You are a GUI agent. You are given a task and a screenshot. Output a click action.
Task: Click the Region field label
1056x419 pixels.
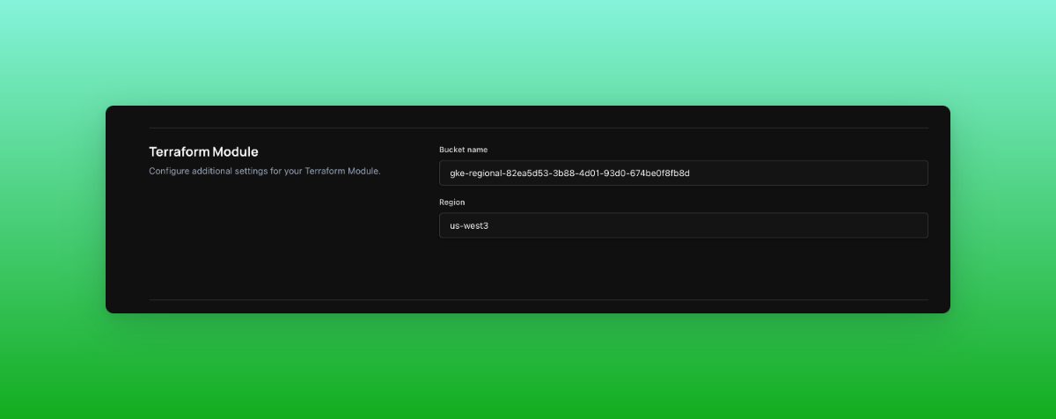452,202
